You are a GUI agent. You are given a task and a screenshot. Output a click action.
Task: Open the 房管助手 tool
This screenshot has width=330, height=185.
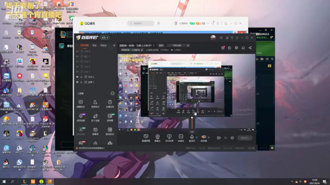click(x=95, y=104)
